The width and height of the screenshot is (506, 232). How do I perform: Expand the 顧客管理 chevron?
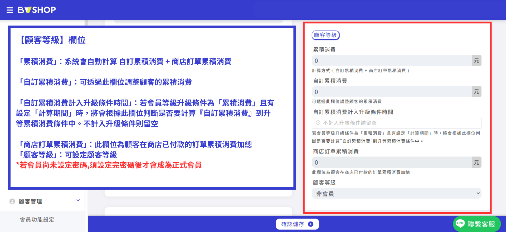tap(78, 200)
